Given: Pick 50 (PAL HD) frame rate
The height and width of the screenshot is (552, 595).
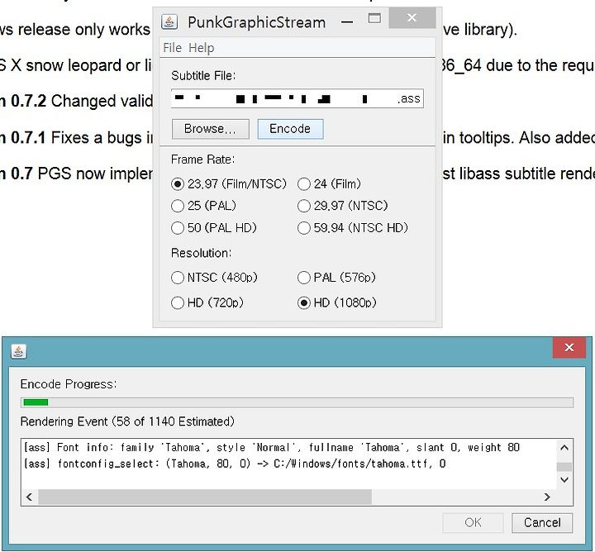Looking at the screenshot, I should tap(214, 227).
